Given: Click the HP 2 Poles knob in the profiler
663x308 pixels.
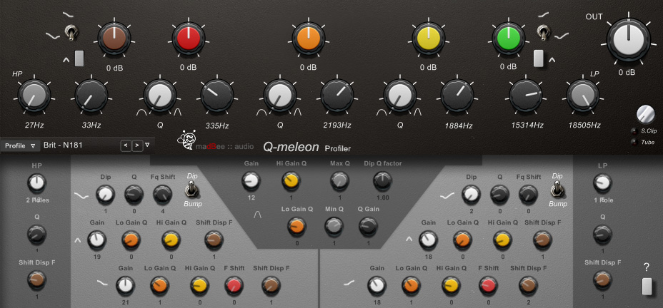Looking at the screenshot, I should point(36,183).
